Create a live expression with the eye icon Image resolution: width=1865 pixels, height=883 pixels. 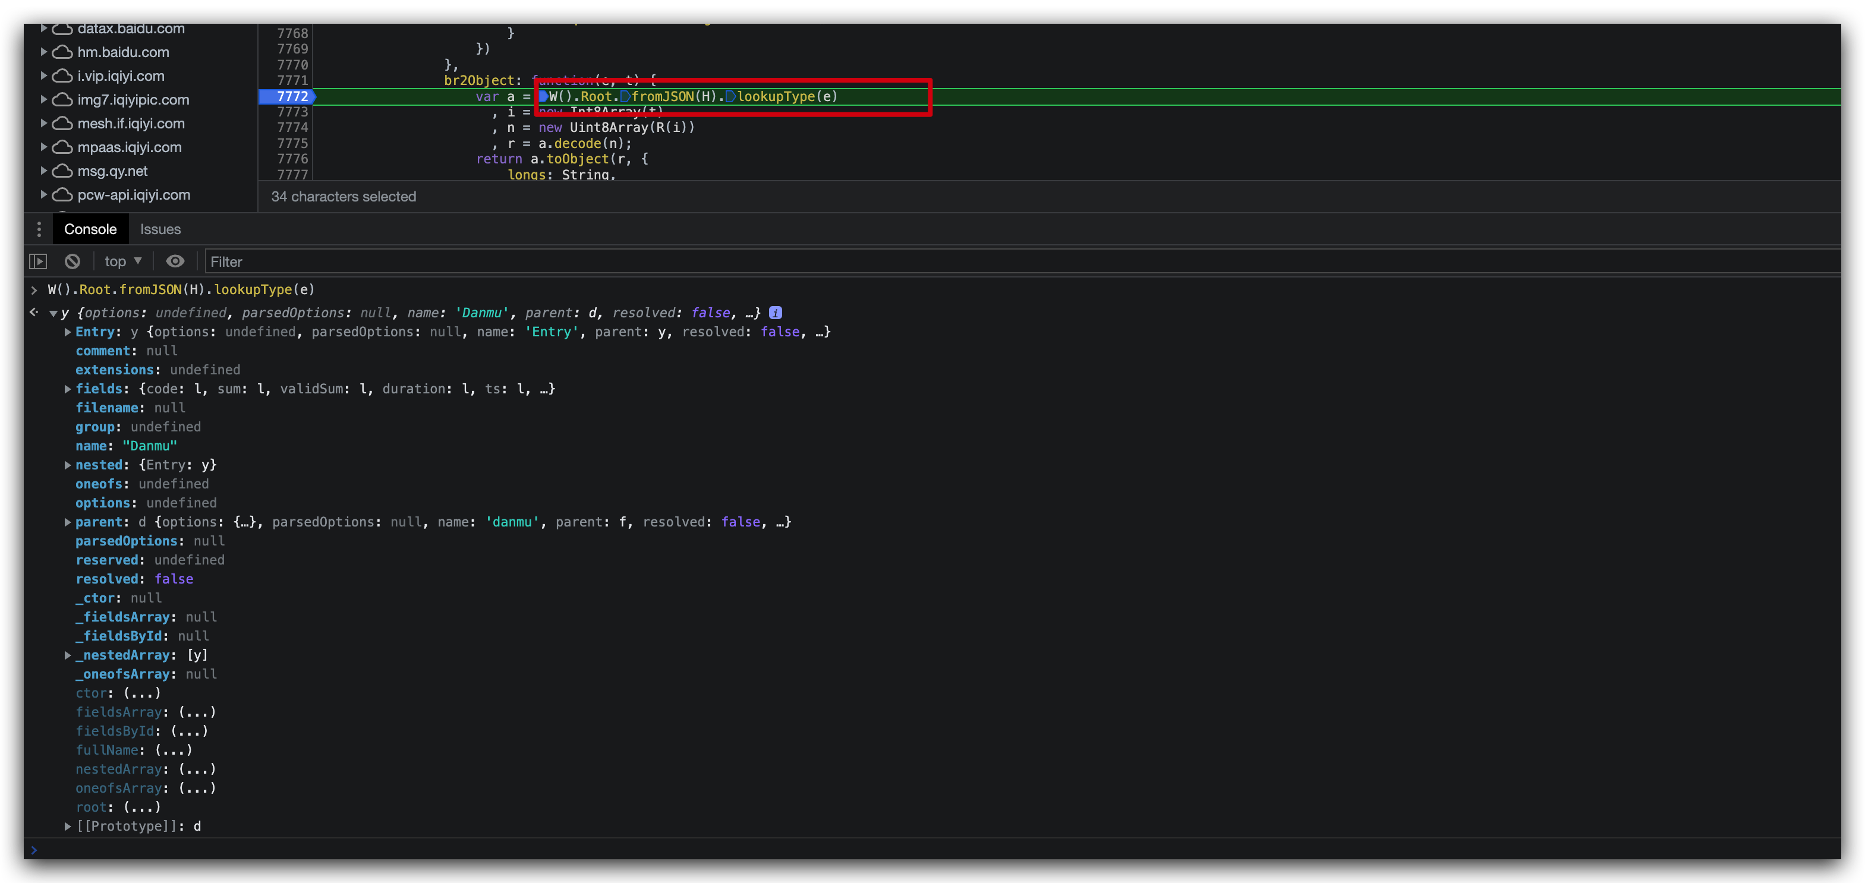pyautogui.click(x=175, y=261)
